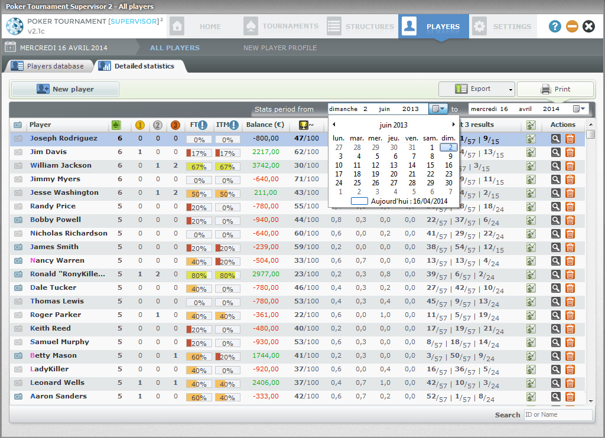Open the start date calendar dropdown
Viewport: 605px width, 438px height.
click(438, 109)
